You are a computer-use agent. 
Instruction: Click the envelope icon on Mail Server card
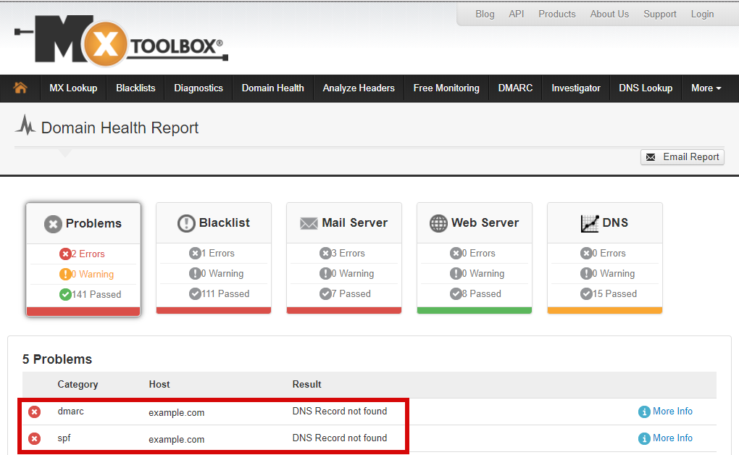[x=309, y=223]
